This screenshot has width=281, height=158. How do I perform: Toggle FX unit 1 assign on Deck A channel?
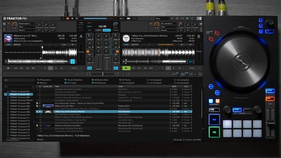[88, 52]
